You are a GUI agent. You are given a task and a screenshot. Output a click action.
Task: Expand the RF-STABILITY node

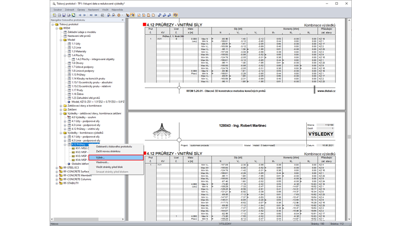[x=57, y=183]
